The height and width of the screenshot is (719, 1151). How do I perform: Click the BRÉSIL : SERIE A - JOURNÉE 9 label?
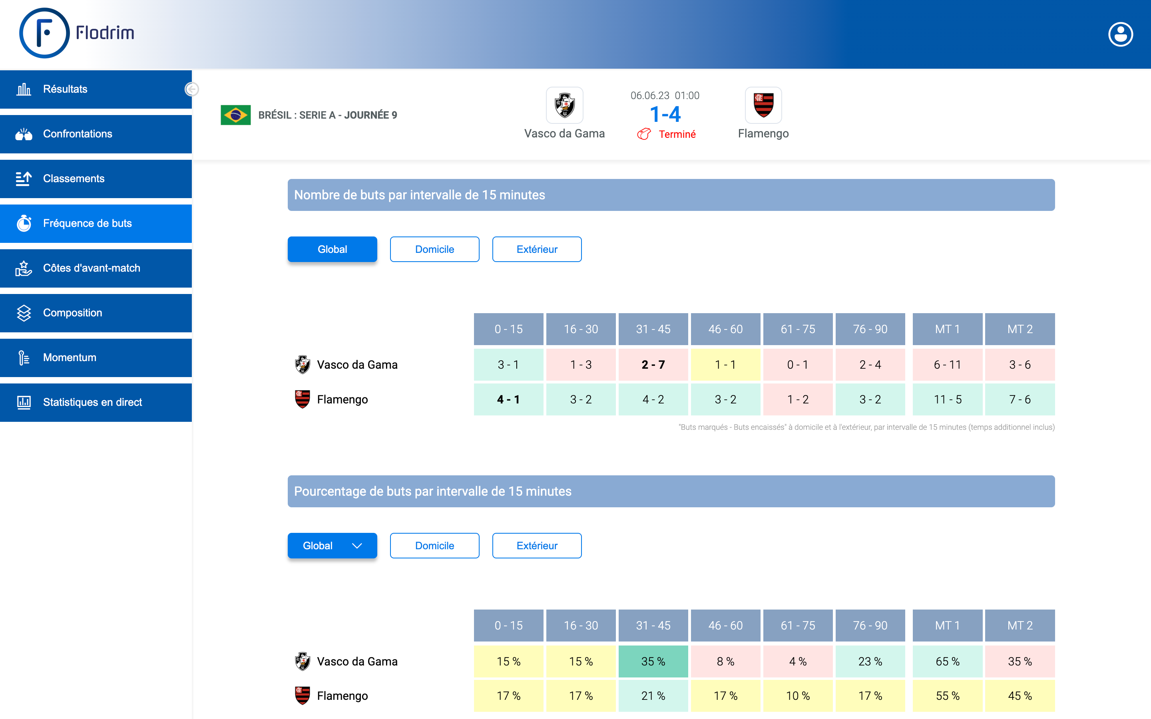327,115
